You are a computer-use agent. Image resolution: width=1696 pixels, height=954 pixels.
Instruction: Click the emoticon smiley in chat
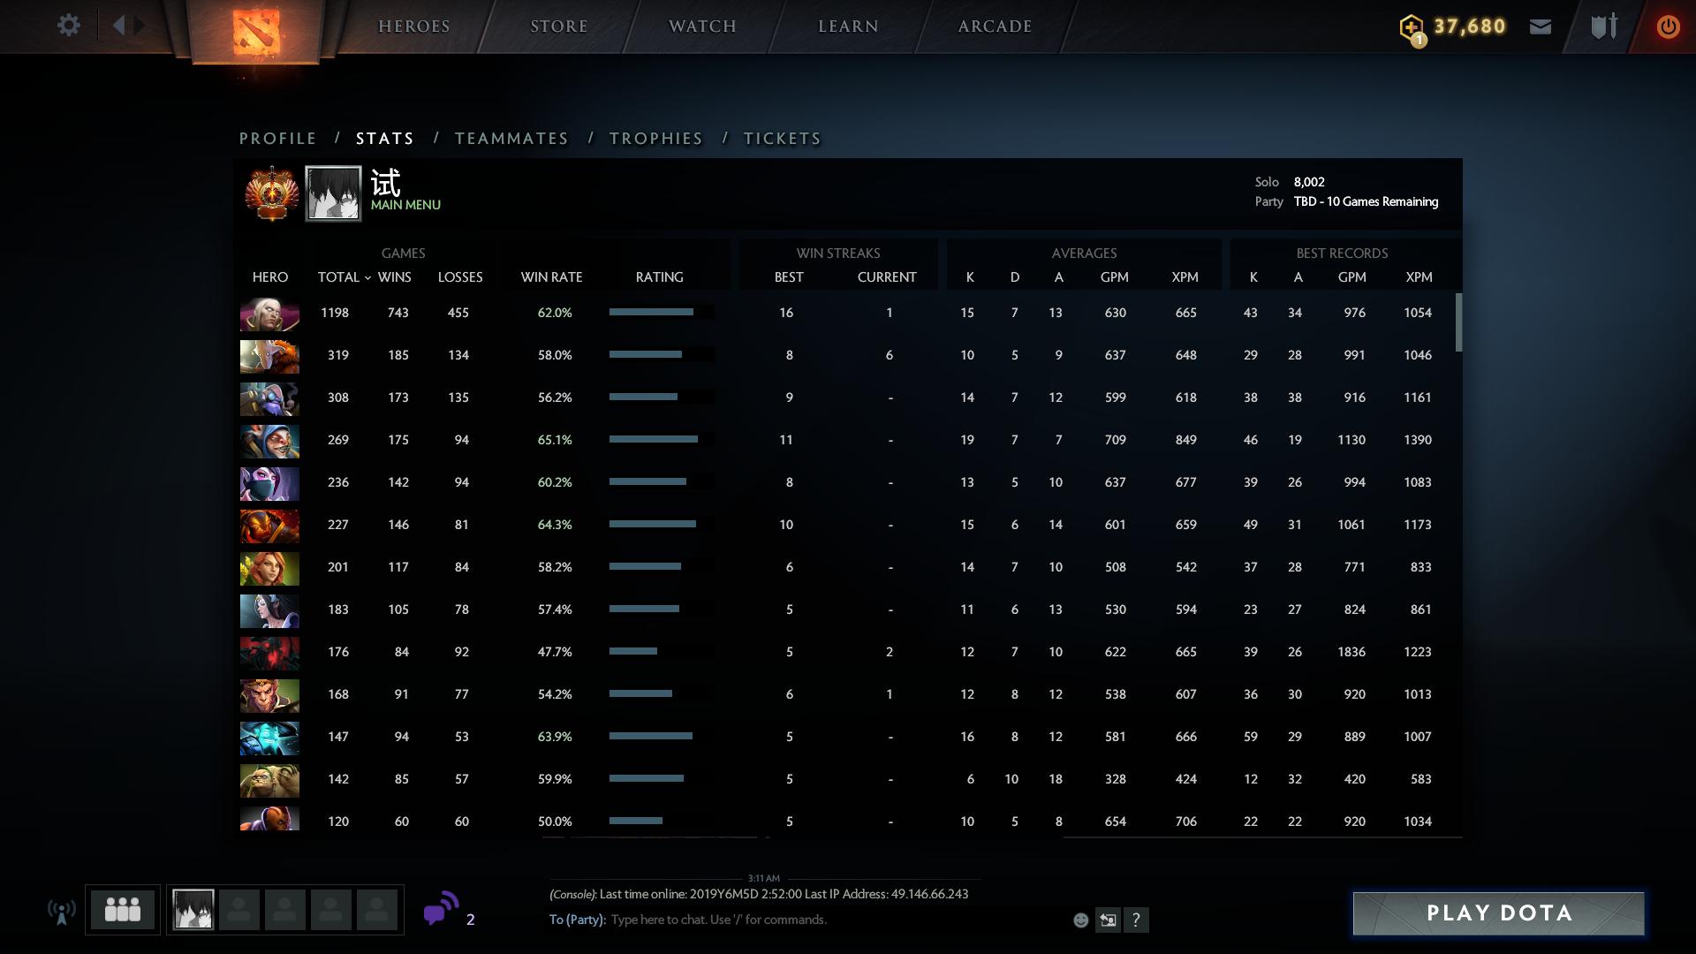[x=1080, y=920]
